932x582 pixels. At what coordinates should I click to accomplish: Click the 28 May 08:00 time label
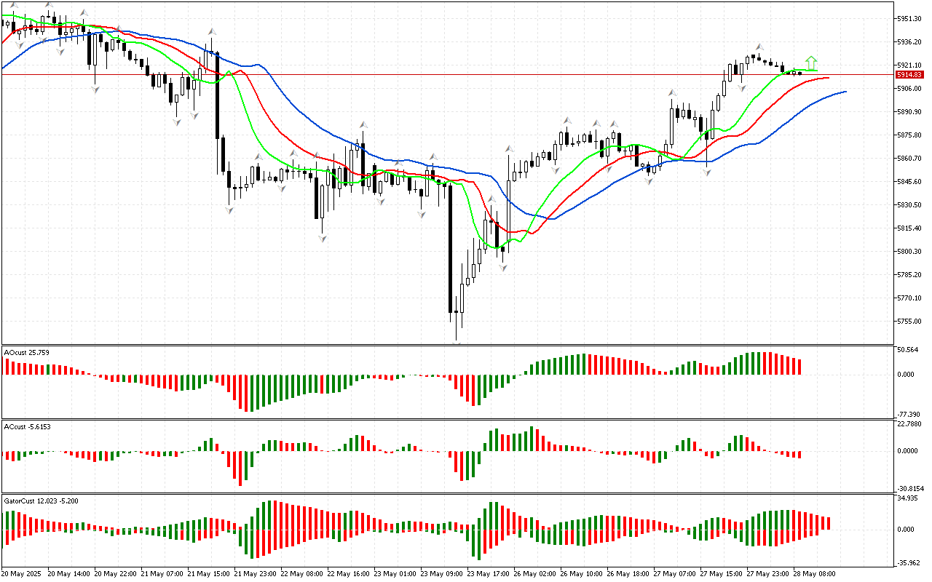coord(814,574)
